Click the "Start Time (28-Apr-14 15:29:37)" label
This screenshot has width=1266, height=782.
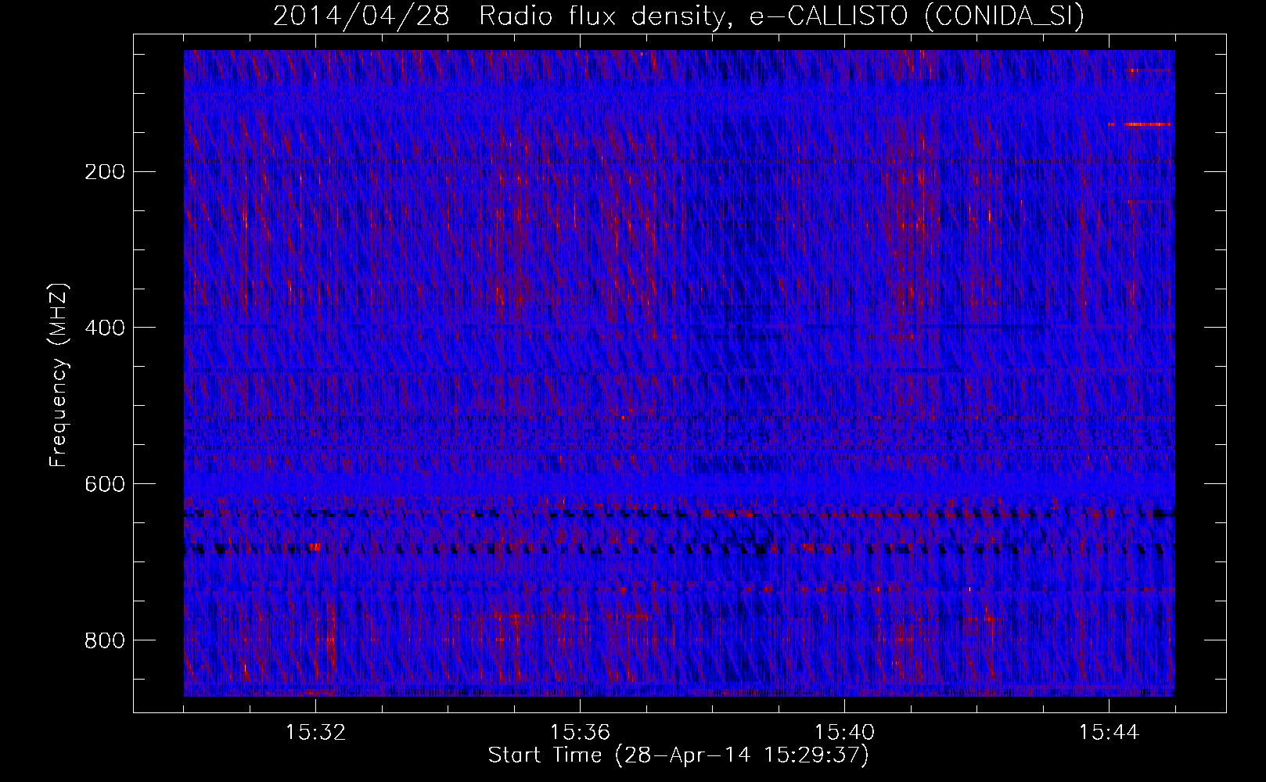[678, 755]
